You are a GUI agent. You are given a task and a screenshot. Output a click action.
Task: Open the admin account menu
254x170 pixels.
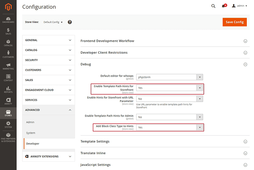(240, 6)
